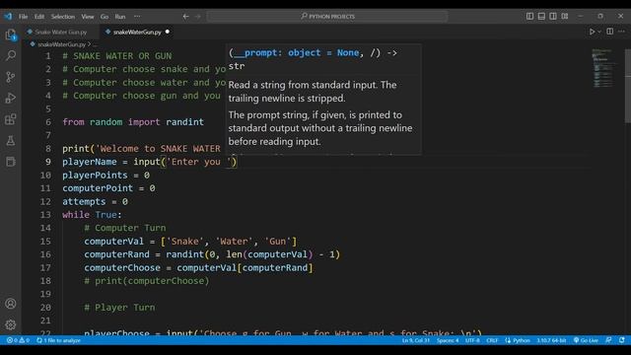Go back with the left arrow
This screenshot has width=631, height=355.
(185, 17)
